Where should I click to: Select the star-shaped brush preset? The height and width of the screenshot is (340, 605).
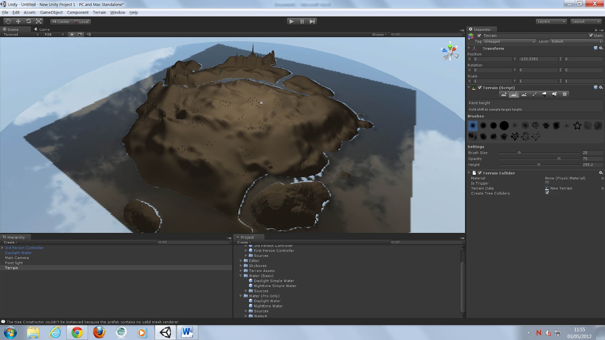(577, 125)
